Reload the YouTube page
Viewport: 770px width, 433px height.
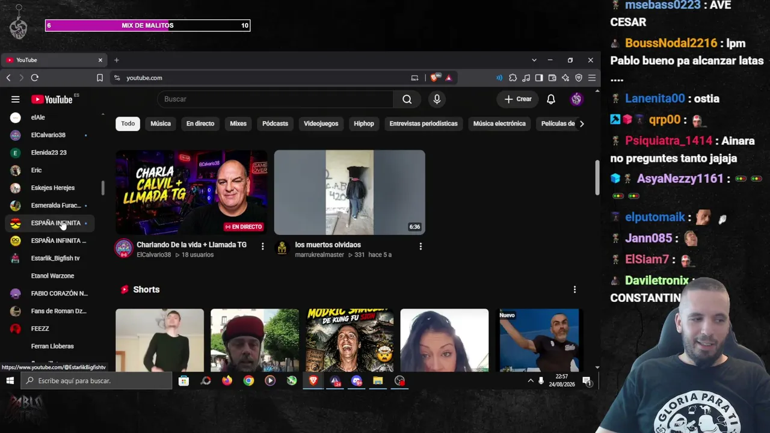[35, 78]
